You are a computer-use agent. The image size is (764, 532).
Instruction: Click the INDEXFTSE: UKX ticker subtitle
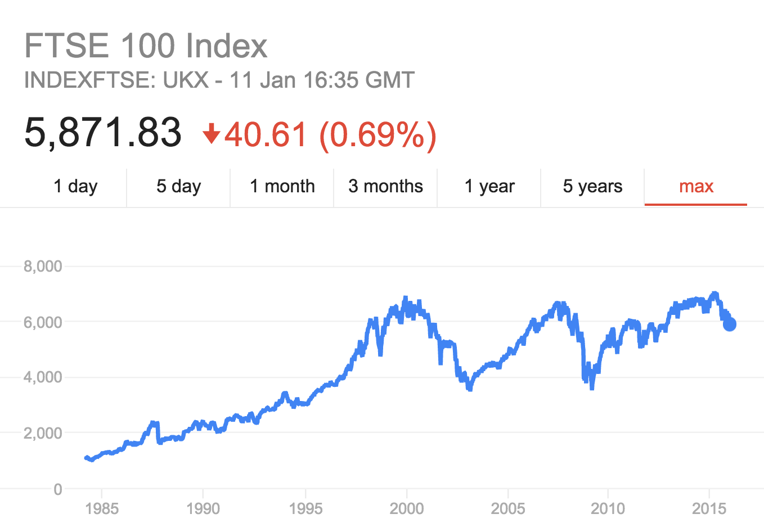point(116,80)
